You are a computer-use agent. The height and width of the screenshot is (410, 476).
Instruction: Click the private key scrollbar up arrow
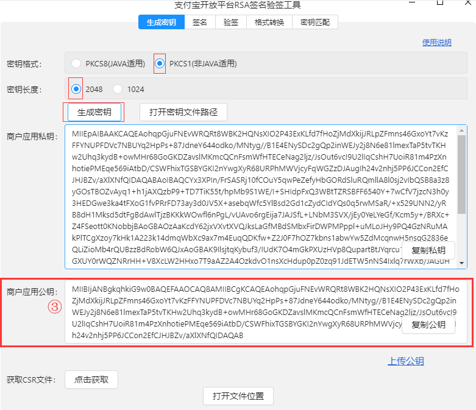tap(462, 130)
